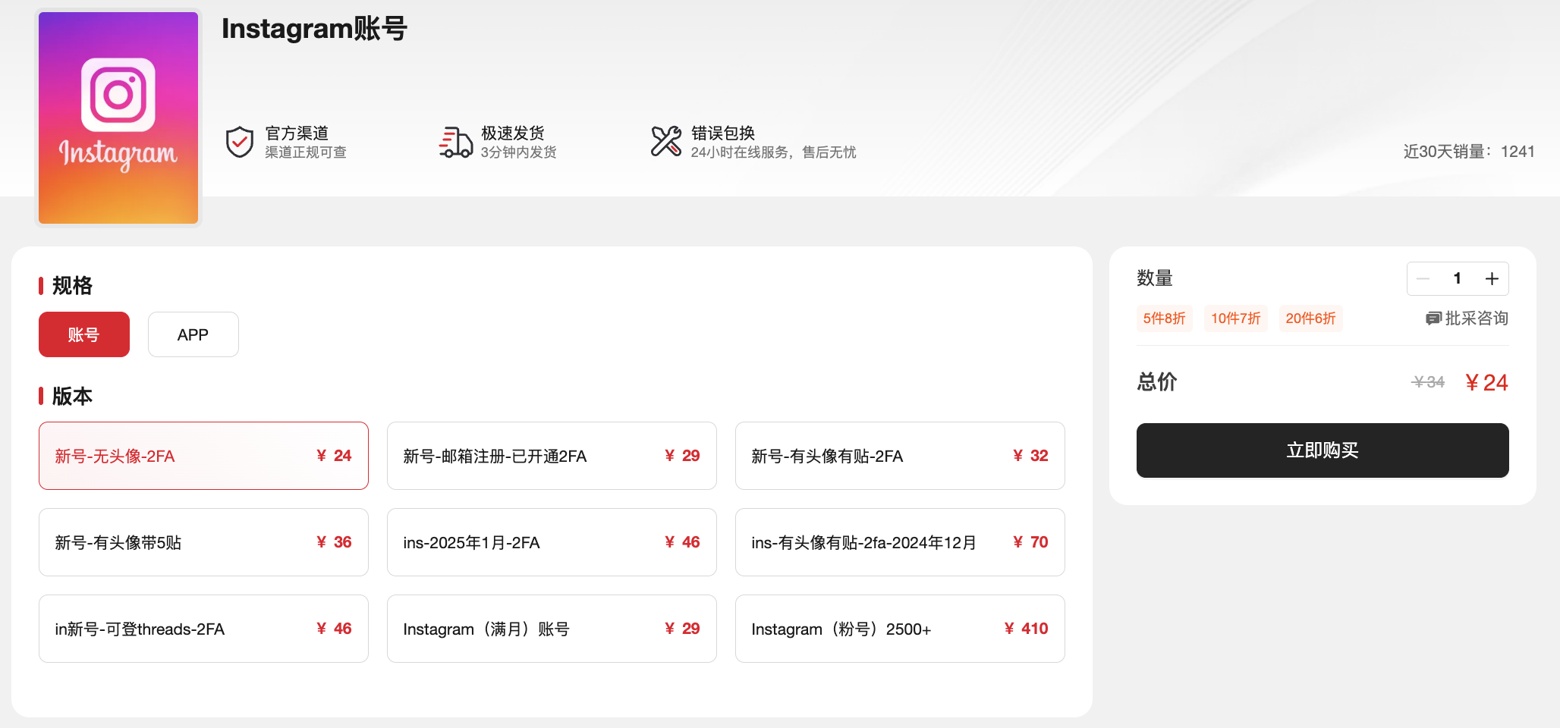Choose 新号-有头像有贴-2FA option

coord(900,456)
